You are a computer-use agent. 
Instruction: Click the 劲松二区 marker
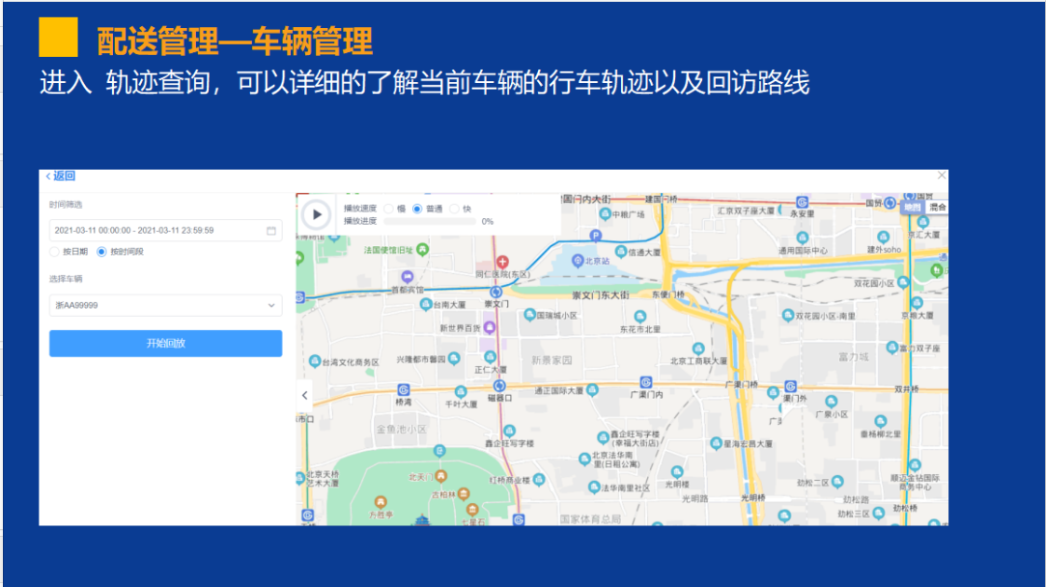tap(837, 482)
